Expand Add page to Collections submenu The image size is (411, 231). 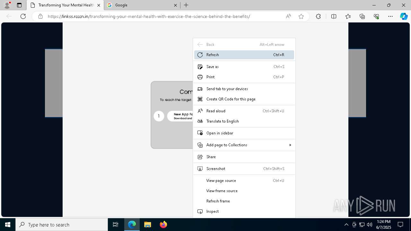tap(244, 145)
